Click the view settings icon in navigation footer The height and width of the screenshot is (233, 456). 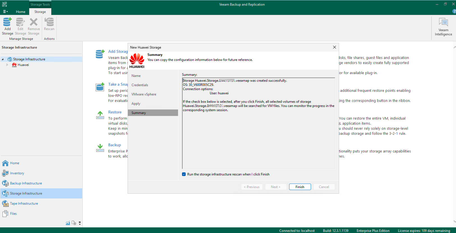[74, 223]
